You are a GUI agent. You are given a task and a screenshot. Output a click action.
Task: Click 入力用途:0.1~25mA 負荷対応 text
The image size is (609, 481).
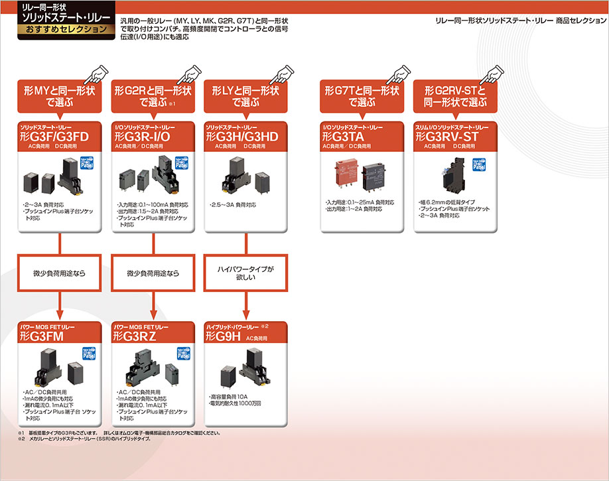click(360, 202)
